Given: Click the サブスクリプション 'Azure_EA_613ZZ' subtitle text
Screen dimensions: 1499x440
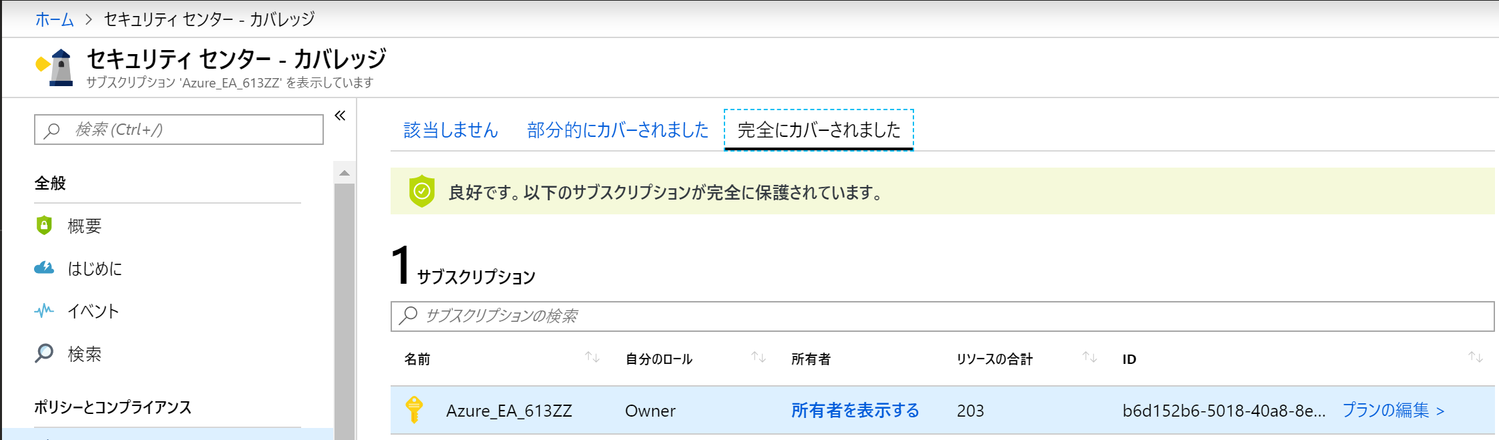Looking at the screenshot, I should (x=230, y=83).
